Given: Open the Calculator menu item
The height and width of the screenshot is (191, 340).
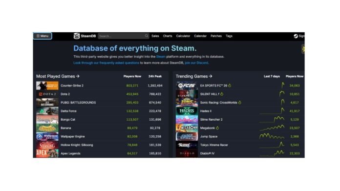Looking at the screenshot, I should [183, 36].
